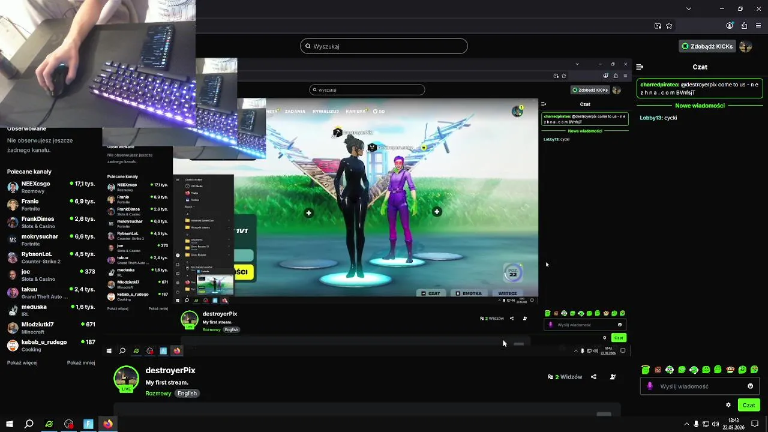Image resolution: width=768 pixels, height=432 pixels.
Task: Click Pokaż mniej in sidebar
Action: click(81, 363)
